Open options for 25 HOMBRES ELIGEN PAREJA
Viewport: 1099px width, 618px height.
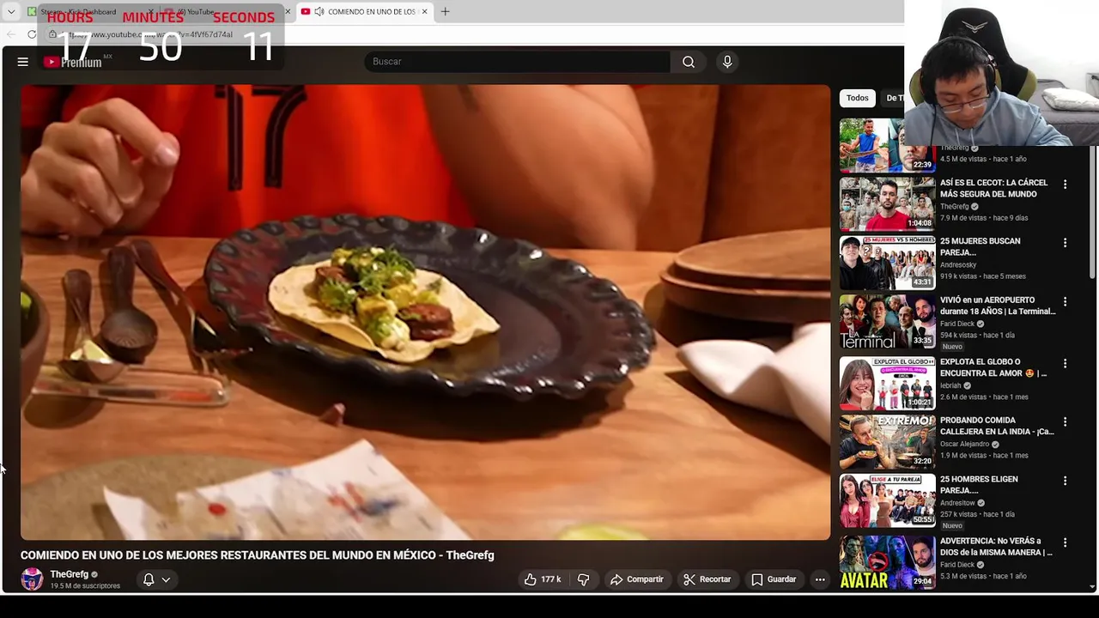click(x=1066, y=481)
